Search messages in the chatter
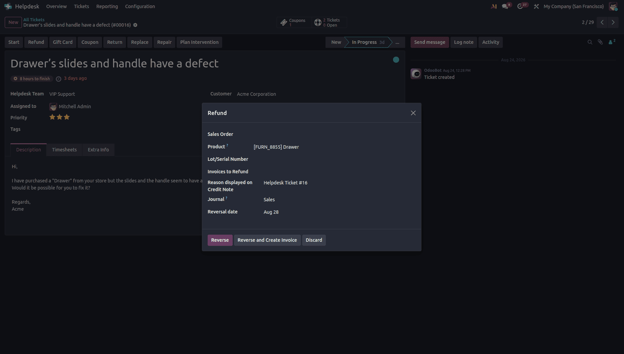 click(590, 42)
